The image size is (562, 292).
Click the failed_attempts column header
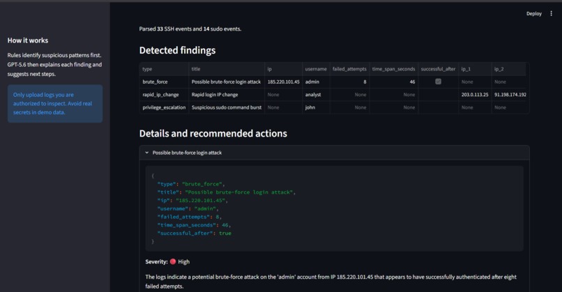(x=349, y=69)
